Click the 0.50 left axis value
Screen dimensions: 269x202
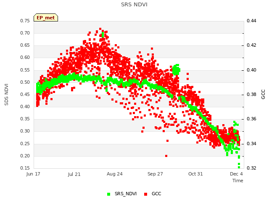point(25,82)
